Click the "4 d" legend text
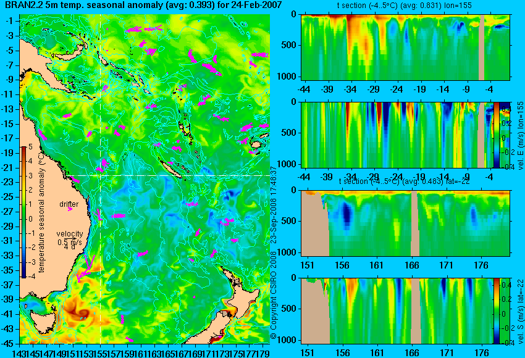The width and height of the screenshot is (525, 358). [69, 248]
